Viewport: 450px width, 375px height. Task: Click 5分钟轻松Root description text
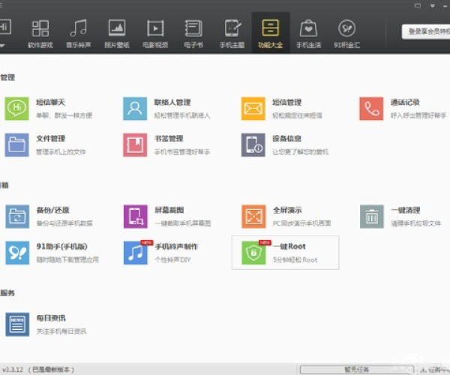(x=295, y=259)
